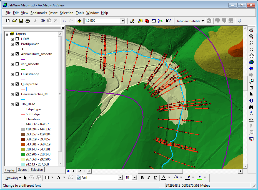Click the Full Extent globe icon
The image size is (258, 190).
pos(251,62)
